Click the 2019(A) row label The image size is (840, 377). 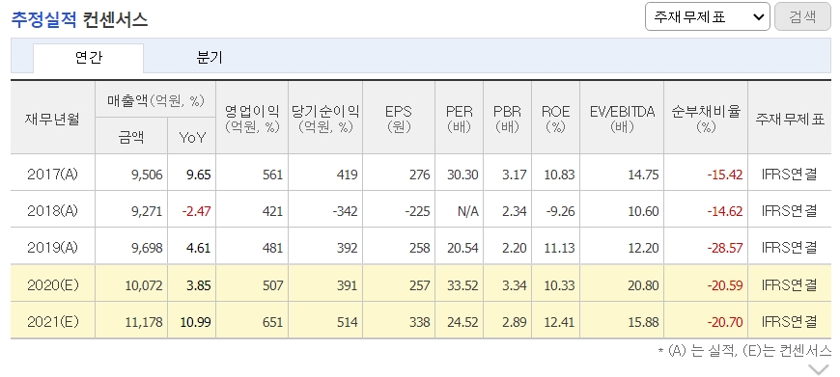click(x=52, y=248)
